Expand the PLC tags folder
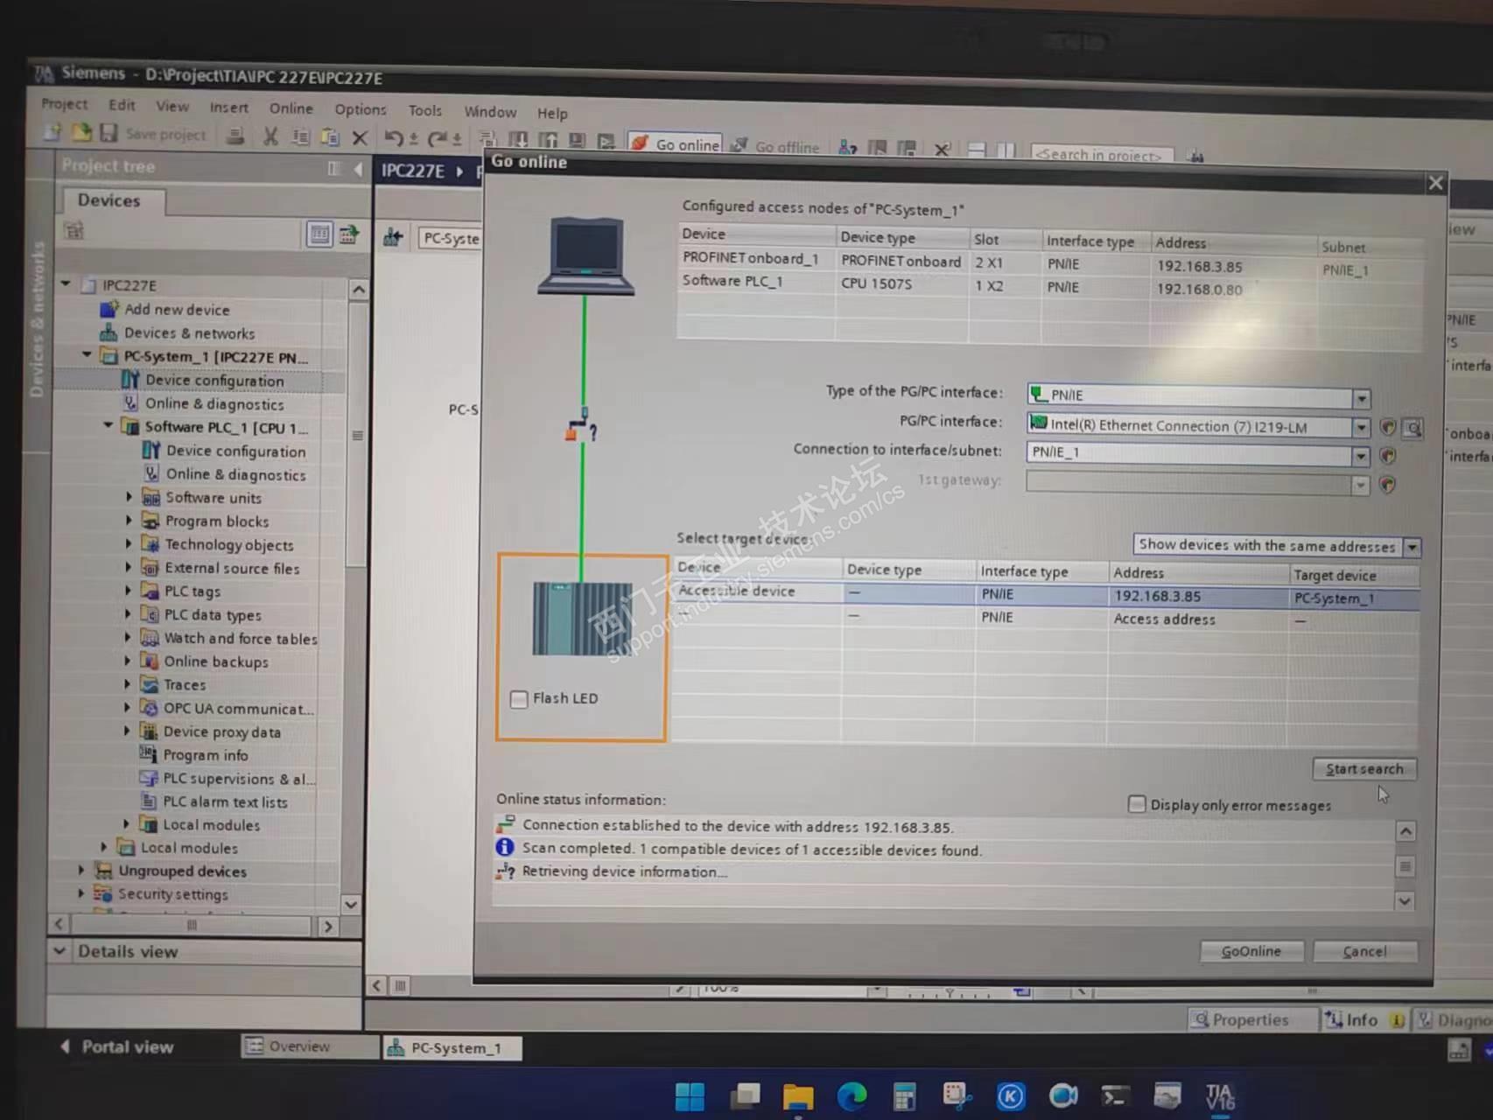This screenshot has height=1120, width=1493. tap(129, 591)
